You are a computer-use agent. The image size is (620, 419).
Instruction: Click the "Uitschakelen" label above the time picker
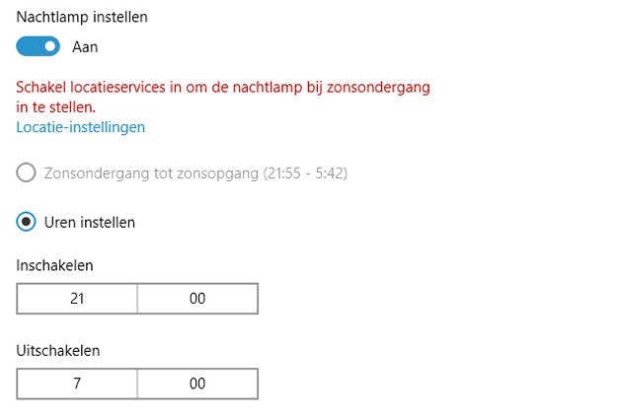click(58, 350)
